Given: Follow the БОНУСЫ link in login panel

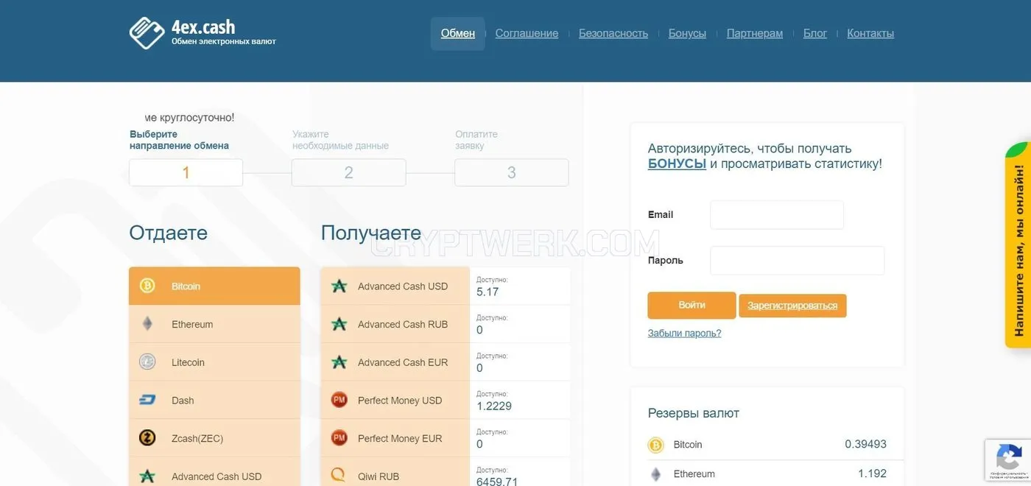Looking at the screenshot, I should click(x=677, y=163).
